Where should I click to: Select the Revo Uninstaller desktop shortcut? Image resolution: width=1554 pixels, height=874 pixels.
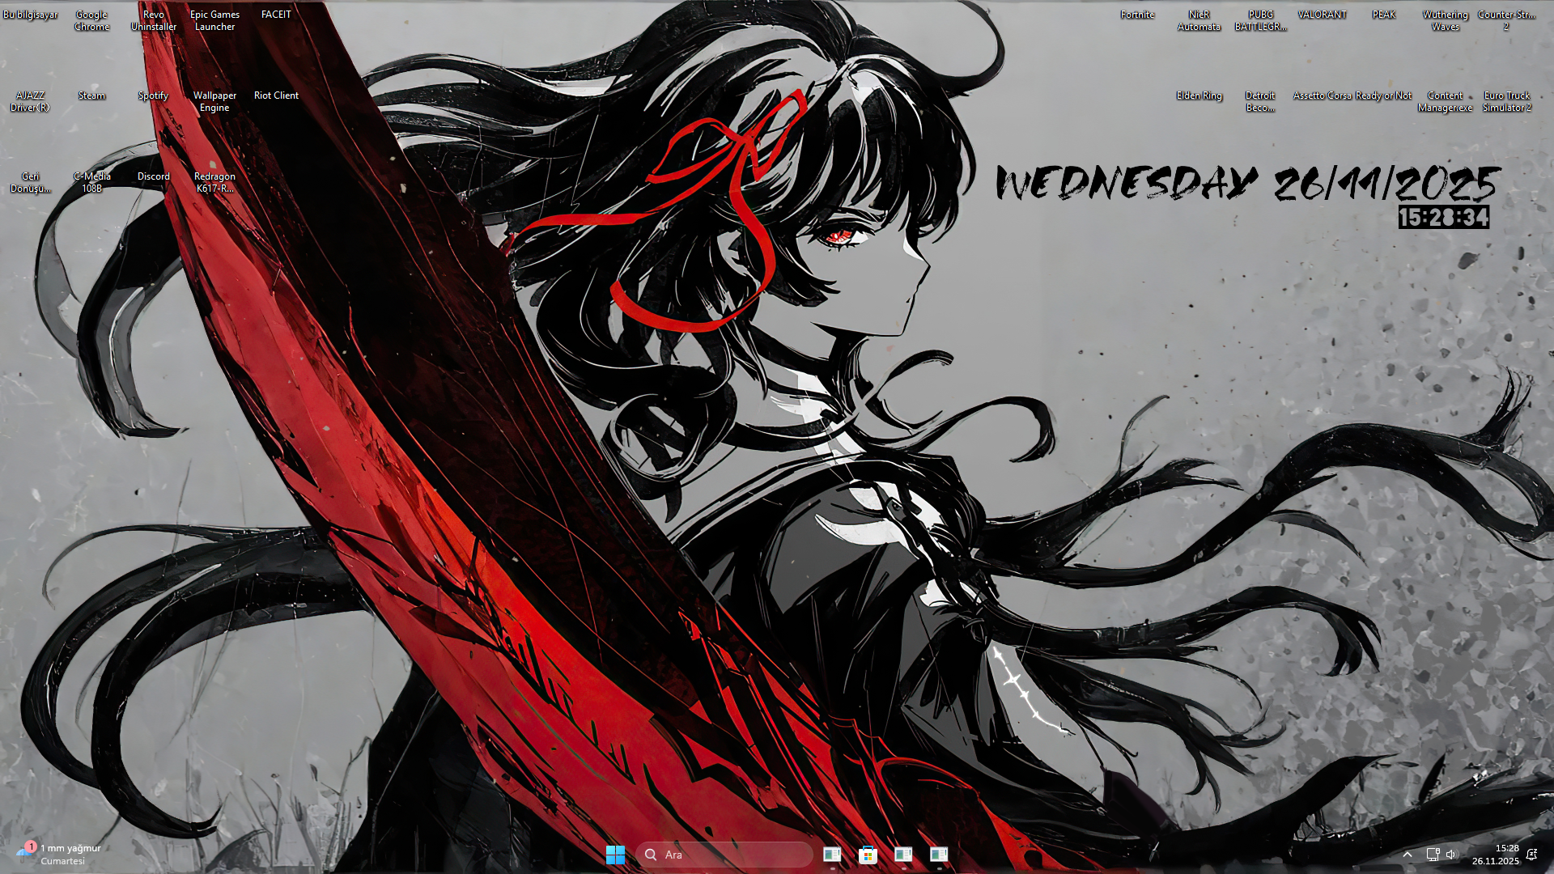point(153,20)
